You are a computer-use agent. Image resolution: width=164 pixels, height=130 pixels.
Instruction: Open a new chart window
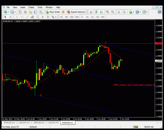click(x=5, y=12)
